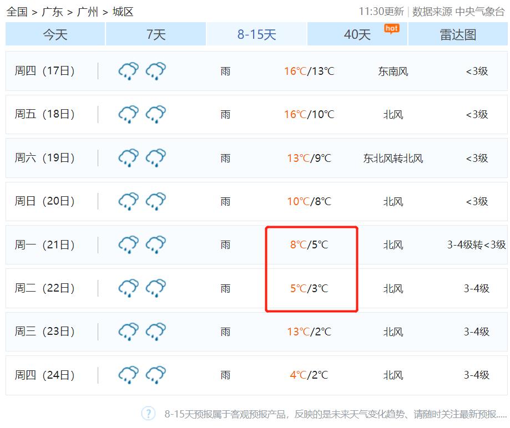Viewport: 510px width, 428px height.
Task: Select the 8-15天 forecast tab
Action: 256,34
